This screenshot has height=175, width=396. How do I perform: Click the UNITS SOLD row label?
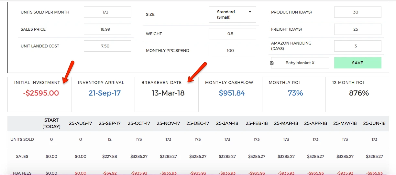coord(22,139)
